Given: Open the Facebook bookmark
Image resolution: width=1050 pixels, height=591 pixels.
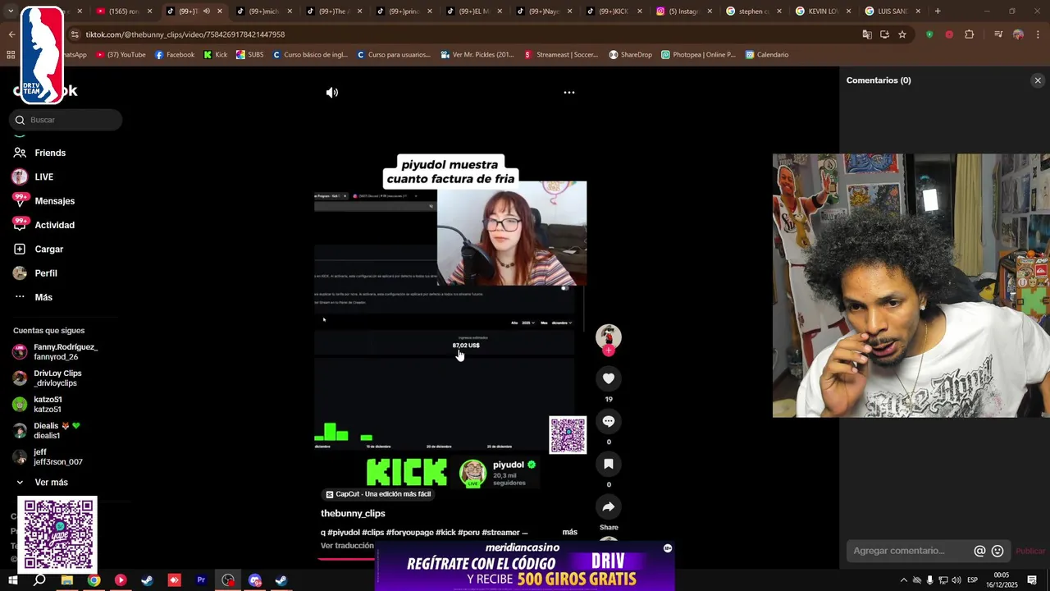Looking at the screenshot, I should click(x=174, y=55).
